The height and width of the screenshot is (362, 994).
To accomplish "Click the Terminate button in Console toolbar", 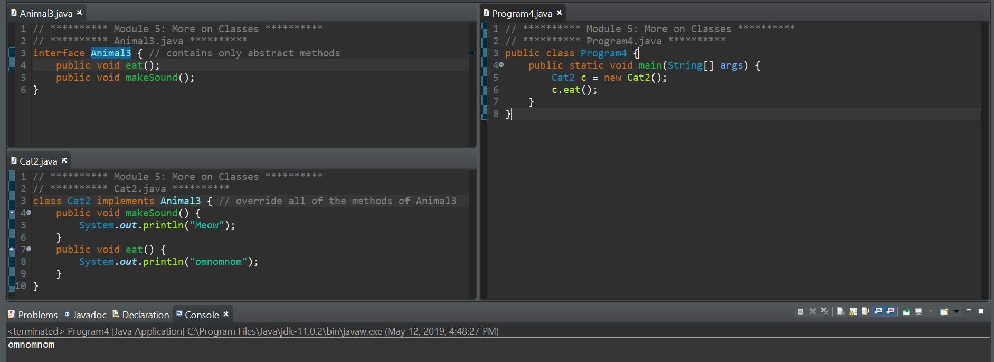I will [x=800, y=311].
